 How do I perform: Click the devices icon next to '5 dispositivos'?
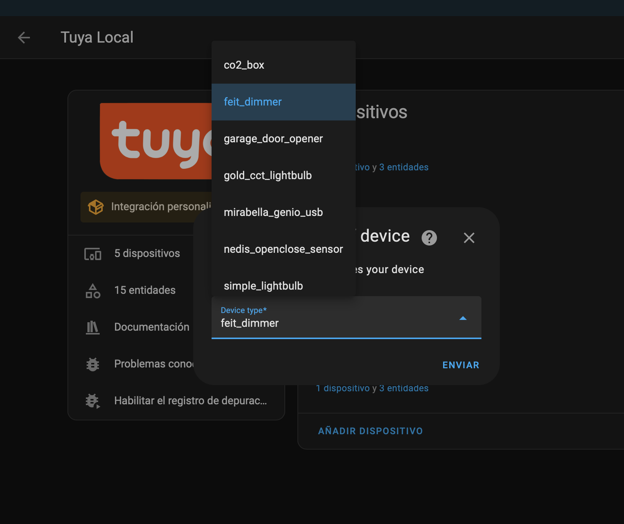tap(92, 253)
